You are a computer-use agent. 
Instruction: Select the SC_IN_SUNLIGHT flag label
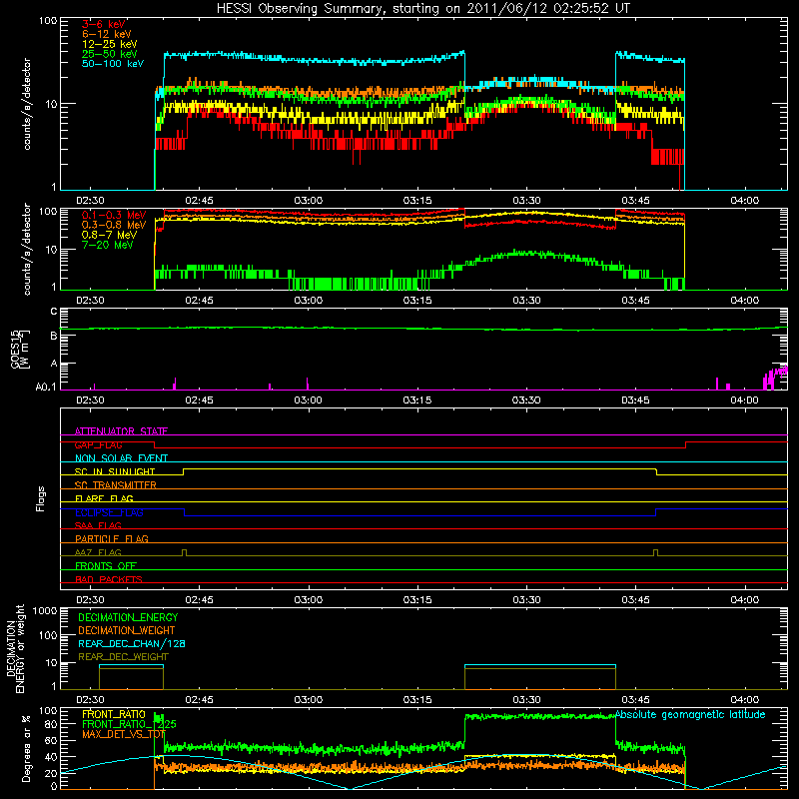pyautogui.click(x=115, y=471)
